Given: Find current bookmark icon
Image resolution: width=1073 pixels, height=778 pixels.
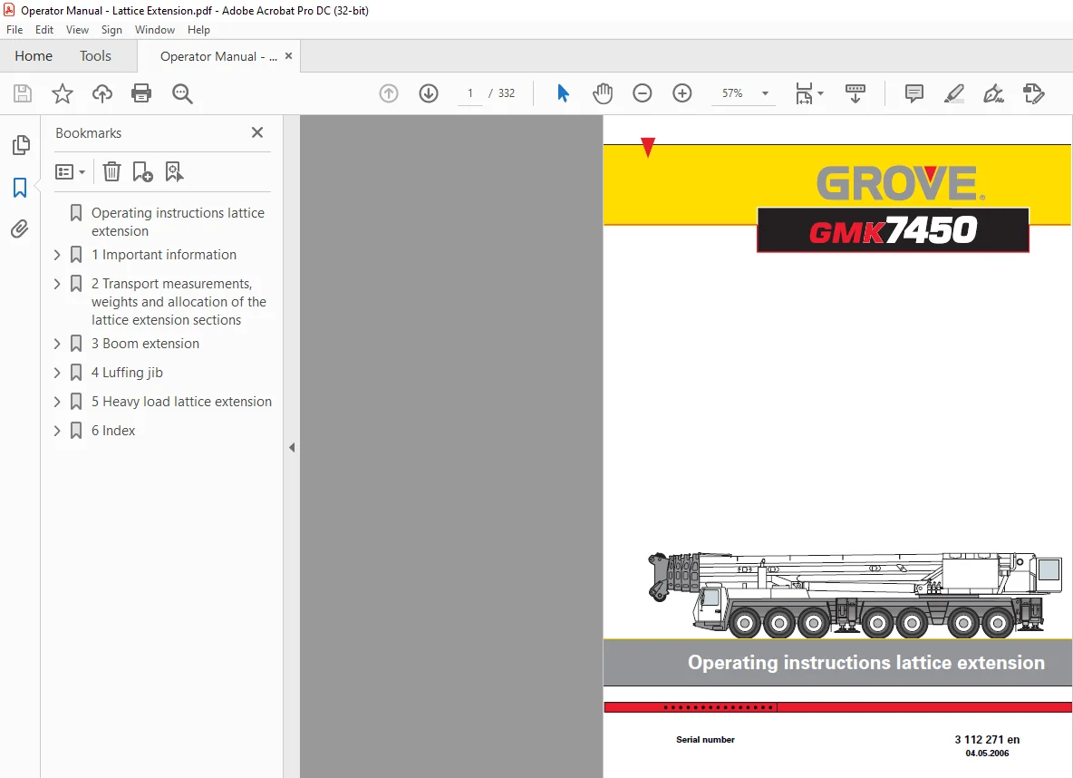Looking at the screenshot, I should 174,171.
